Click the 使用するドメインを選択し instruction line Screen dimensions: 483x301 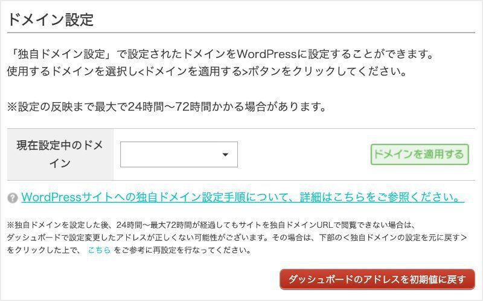(72, 71)
